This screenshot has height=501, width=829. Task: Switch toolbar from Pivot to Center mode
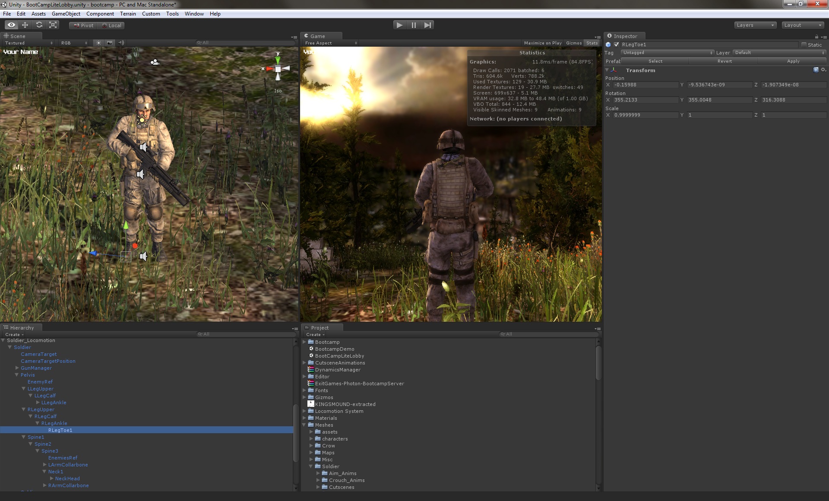click(83, 25)
